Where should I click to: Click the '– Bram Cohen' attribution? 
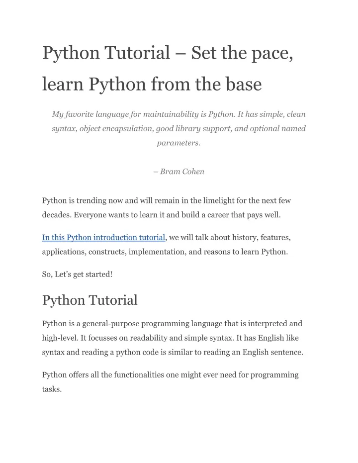pyautogui.click(x=179, y=172)
